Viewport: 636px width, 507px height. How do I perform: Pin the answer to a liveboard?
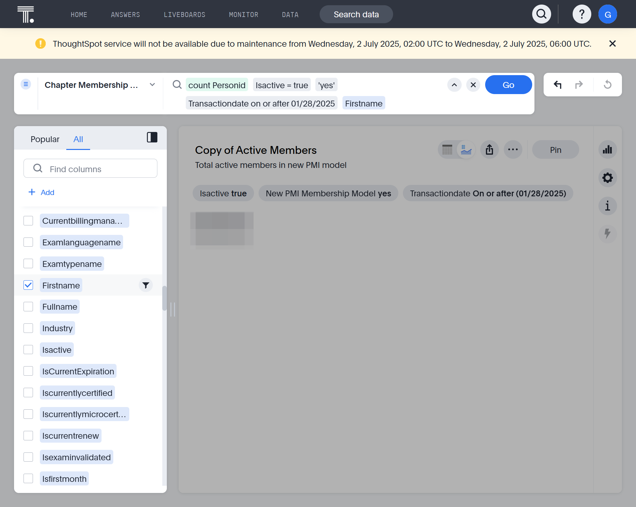tap(555, 150)
